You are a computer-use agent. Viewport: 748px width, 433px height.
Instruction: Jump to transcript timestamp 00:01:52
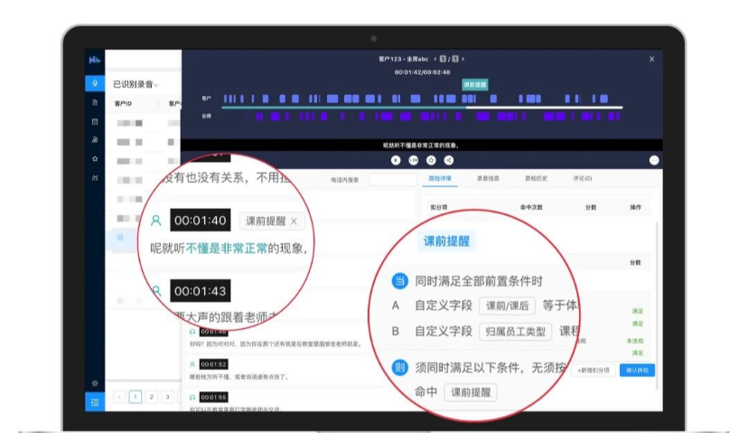coord(213,364)
